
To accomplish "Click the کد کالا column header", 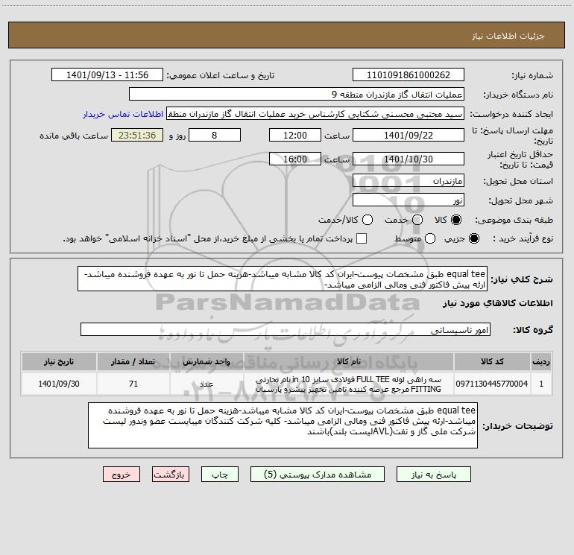I will (x=492, y=361).
